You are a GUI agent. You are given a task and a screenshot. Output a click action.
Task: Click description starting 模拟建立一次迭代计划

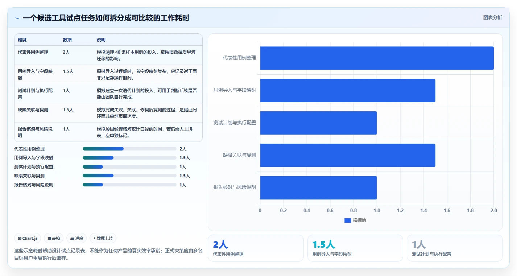(x=146, y=94)
